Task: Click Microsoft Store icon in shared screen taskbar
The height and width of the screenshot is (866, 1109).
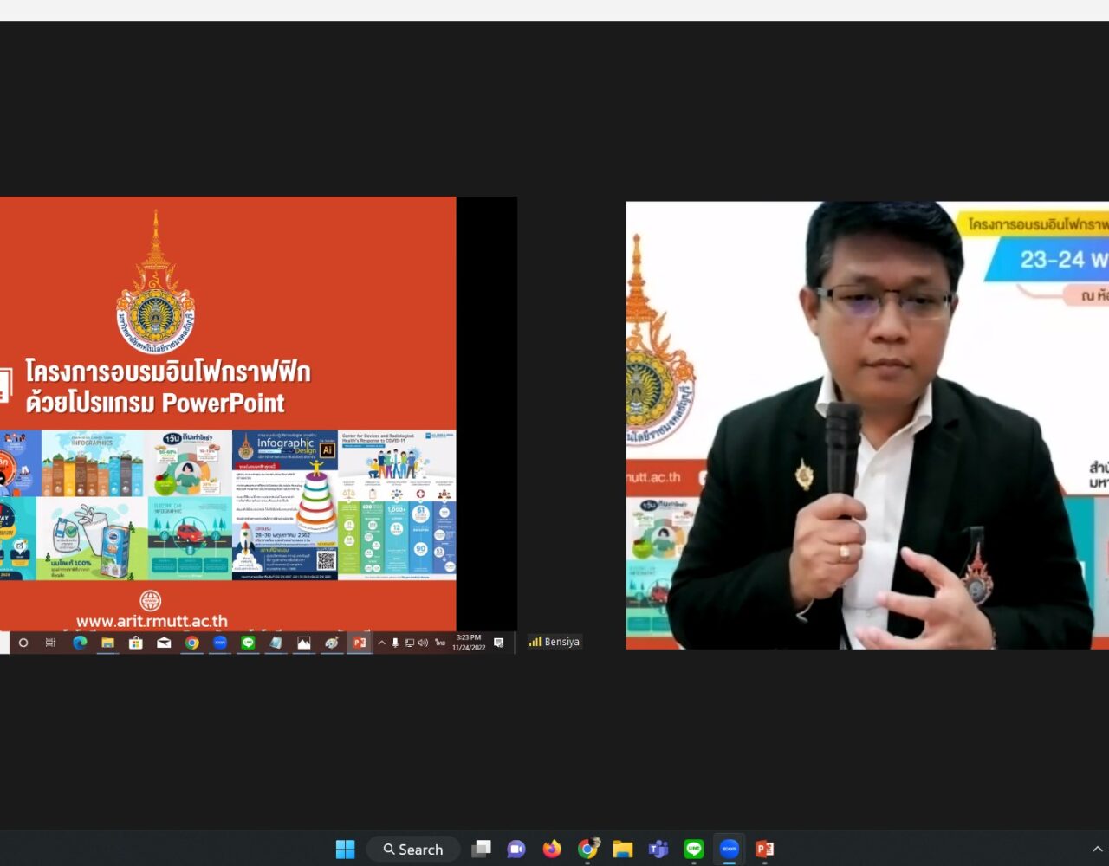Action: [136, 643]
